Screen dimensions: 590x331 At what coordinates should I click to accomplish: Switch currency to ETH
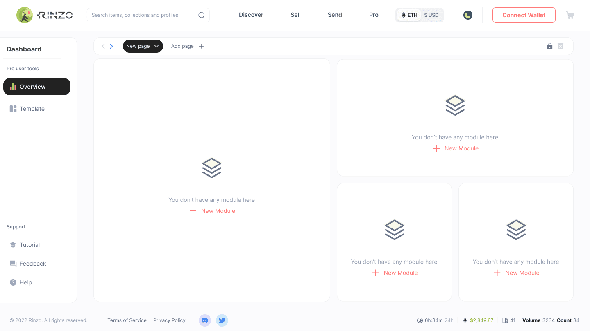point(409,15)
